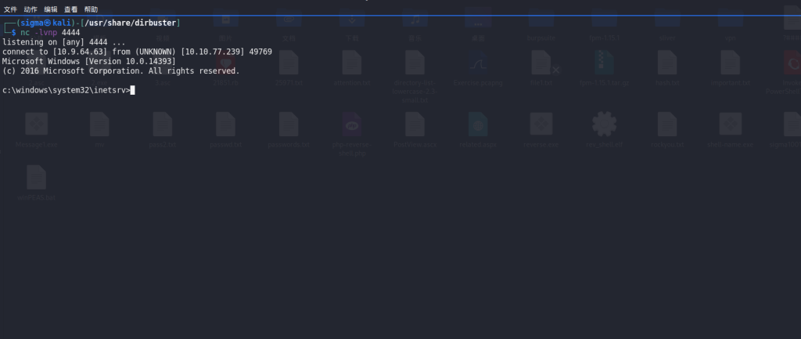Select reverse.exe on desktop
The height and width of the screenshot is (339, 801).
(x=541, y=130)
